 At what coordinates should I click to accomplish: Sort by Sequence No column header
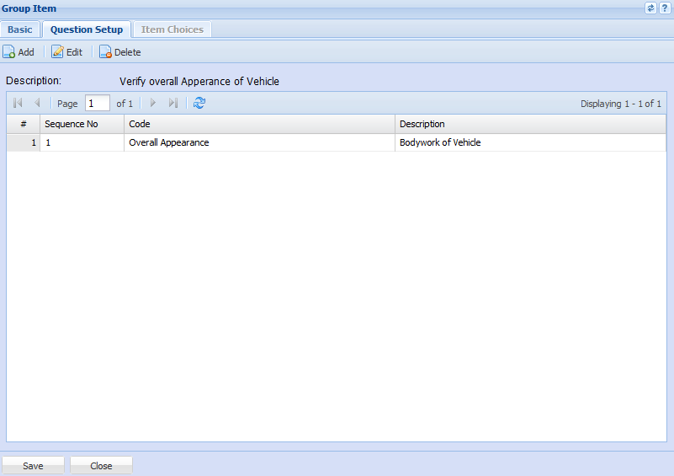pyautogui.click(x=82, y=124)
